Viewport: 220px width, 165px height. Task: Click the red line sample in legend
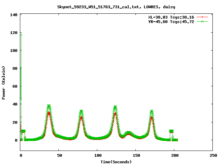(202, 17)
